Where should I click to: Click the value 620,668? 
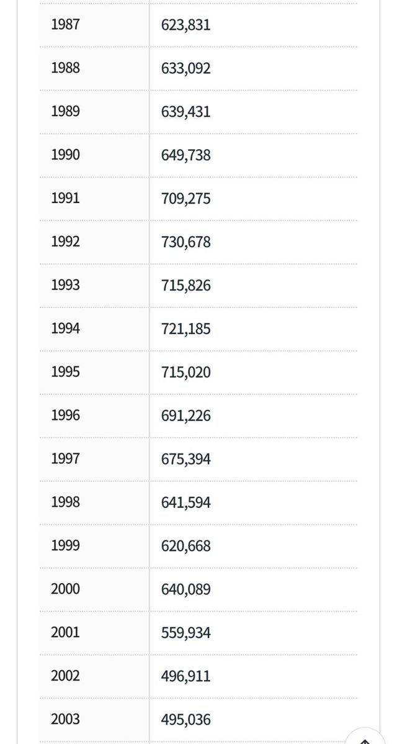pos(185,547)
